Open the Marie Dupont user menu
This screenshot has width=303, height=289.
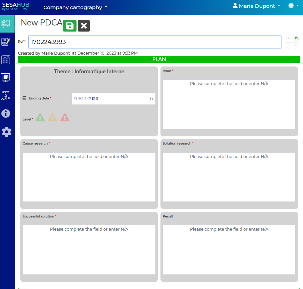(257, 6)
